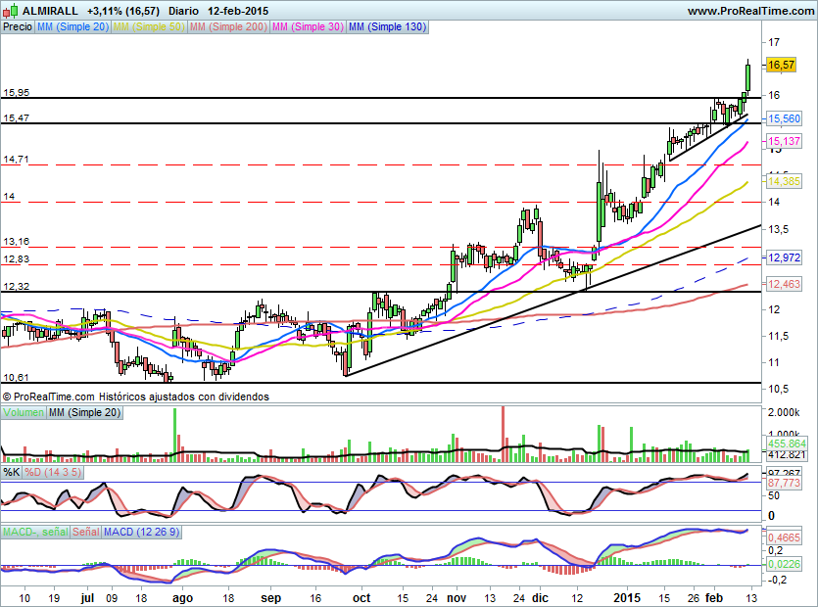Click the 12-feb-2015 date in header
This screenshot has width=818, height=607.
point(238,11)
